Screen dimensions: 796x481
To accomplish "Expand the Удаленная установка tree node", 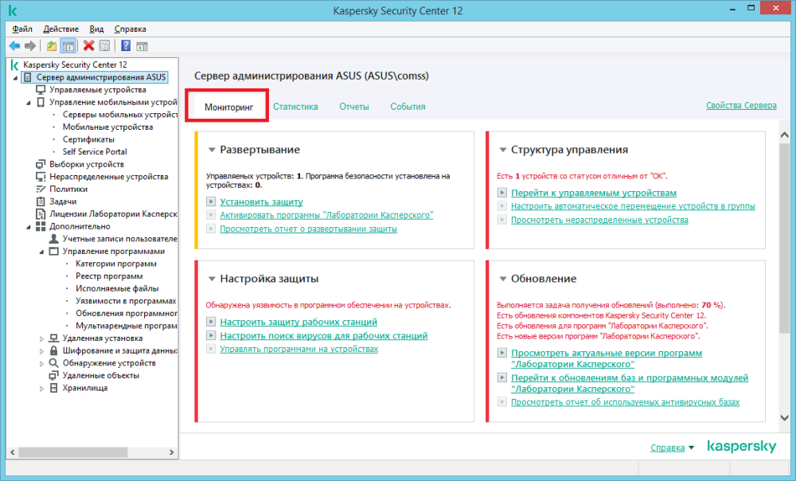I will (x=41, y=338).
